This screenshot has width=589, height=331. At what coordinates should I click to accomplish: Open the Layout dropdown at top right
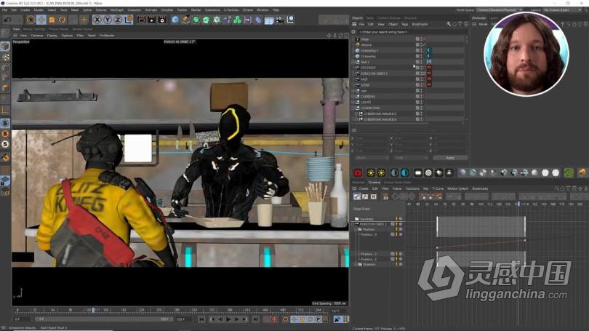click(562, 9)
